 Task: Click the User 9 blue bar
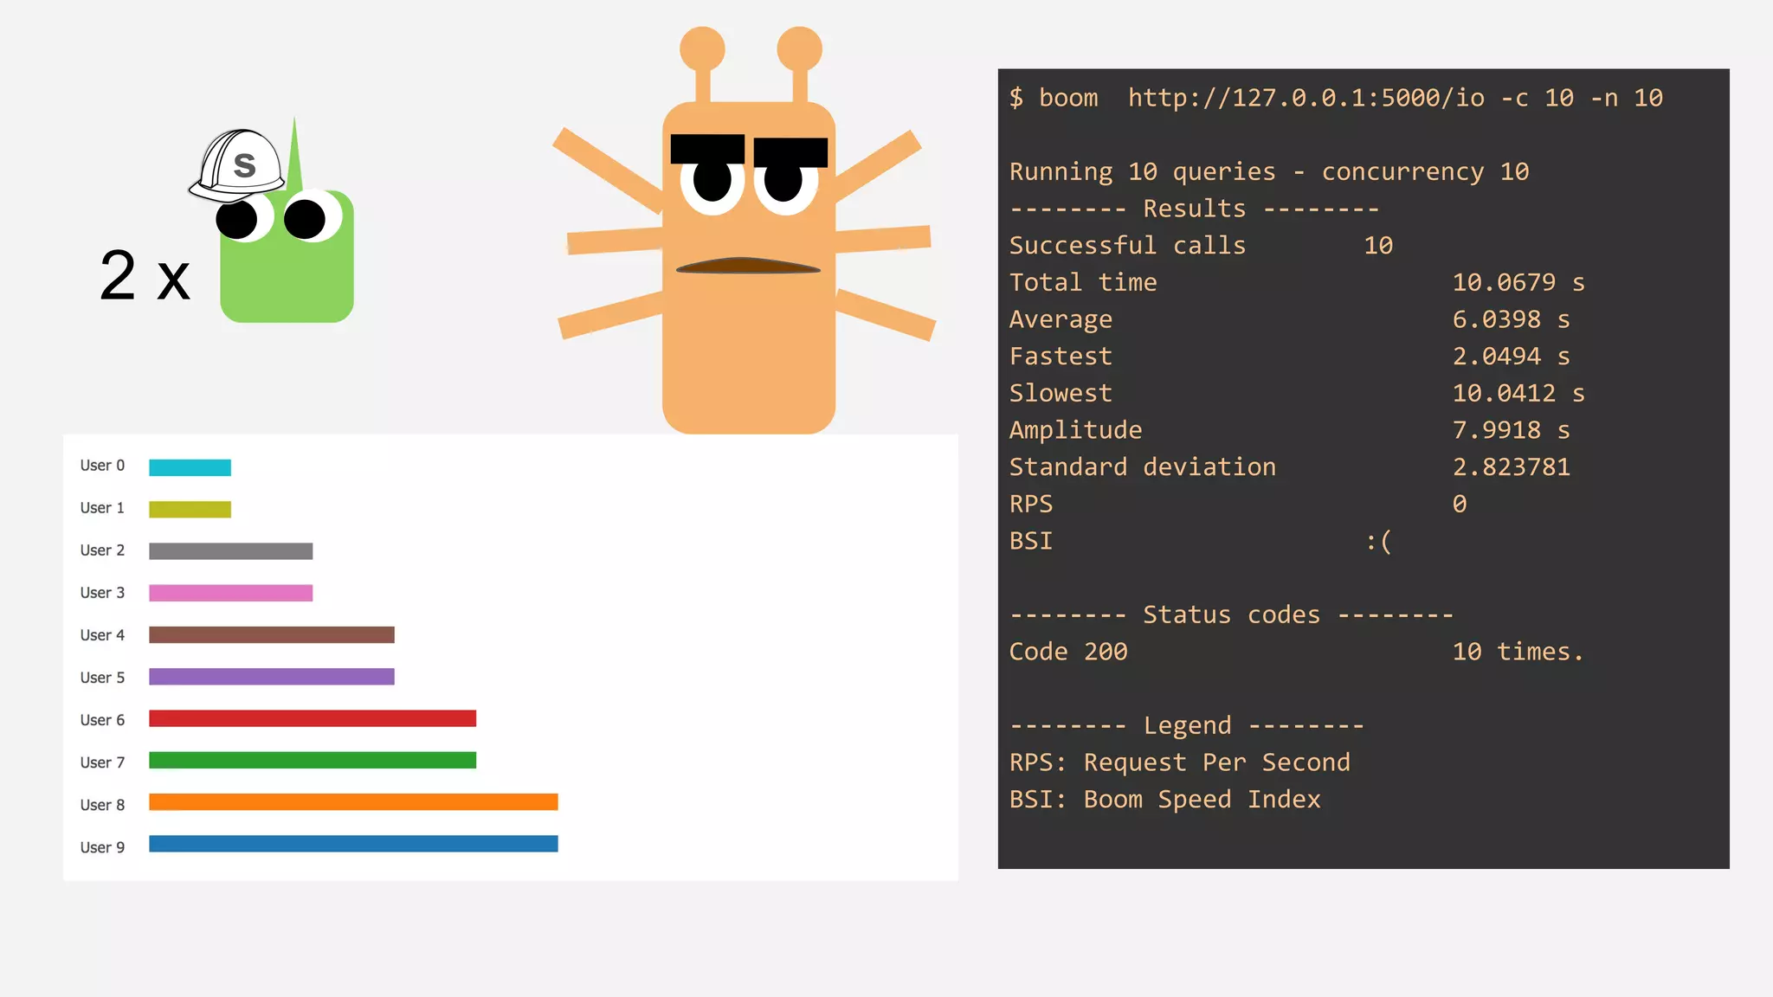pos(353,844)
